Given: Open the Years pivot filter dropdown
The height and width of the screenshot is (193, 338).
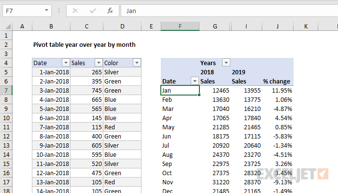Looking at the screenshot, I should tap(226, 63).
